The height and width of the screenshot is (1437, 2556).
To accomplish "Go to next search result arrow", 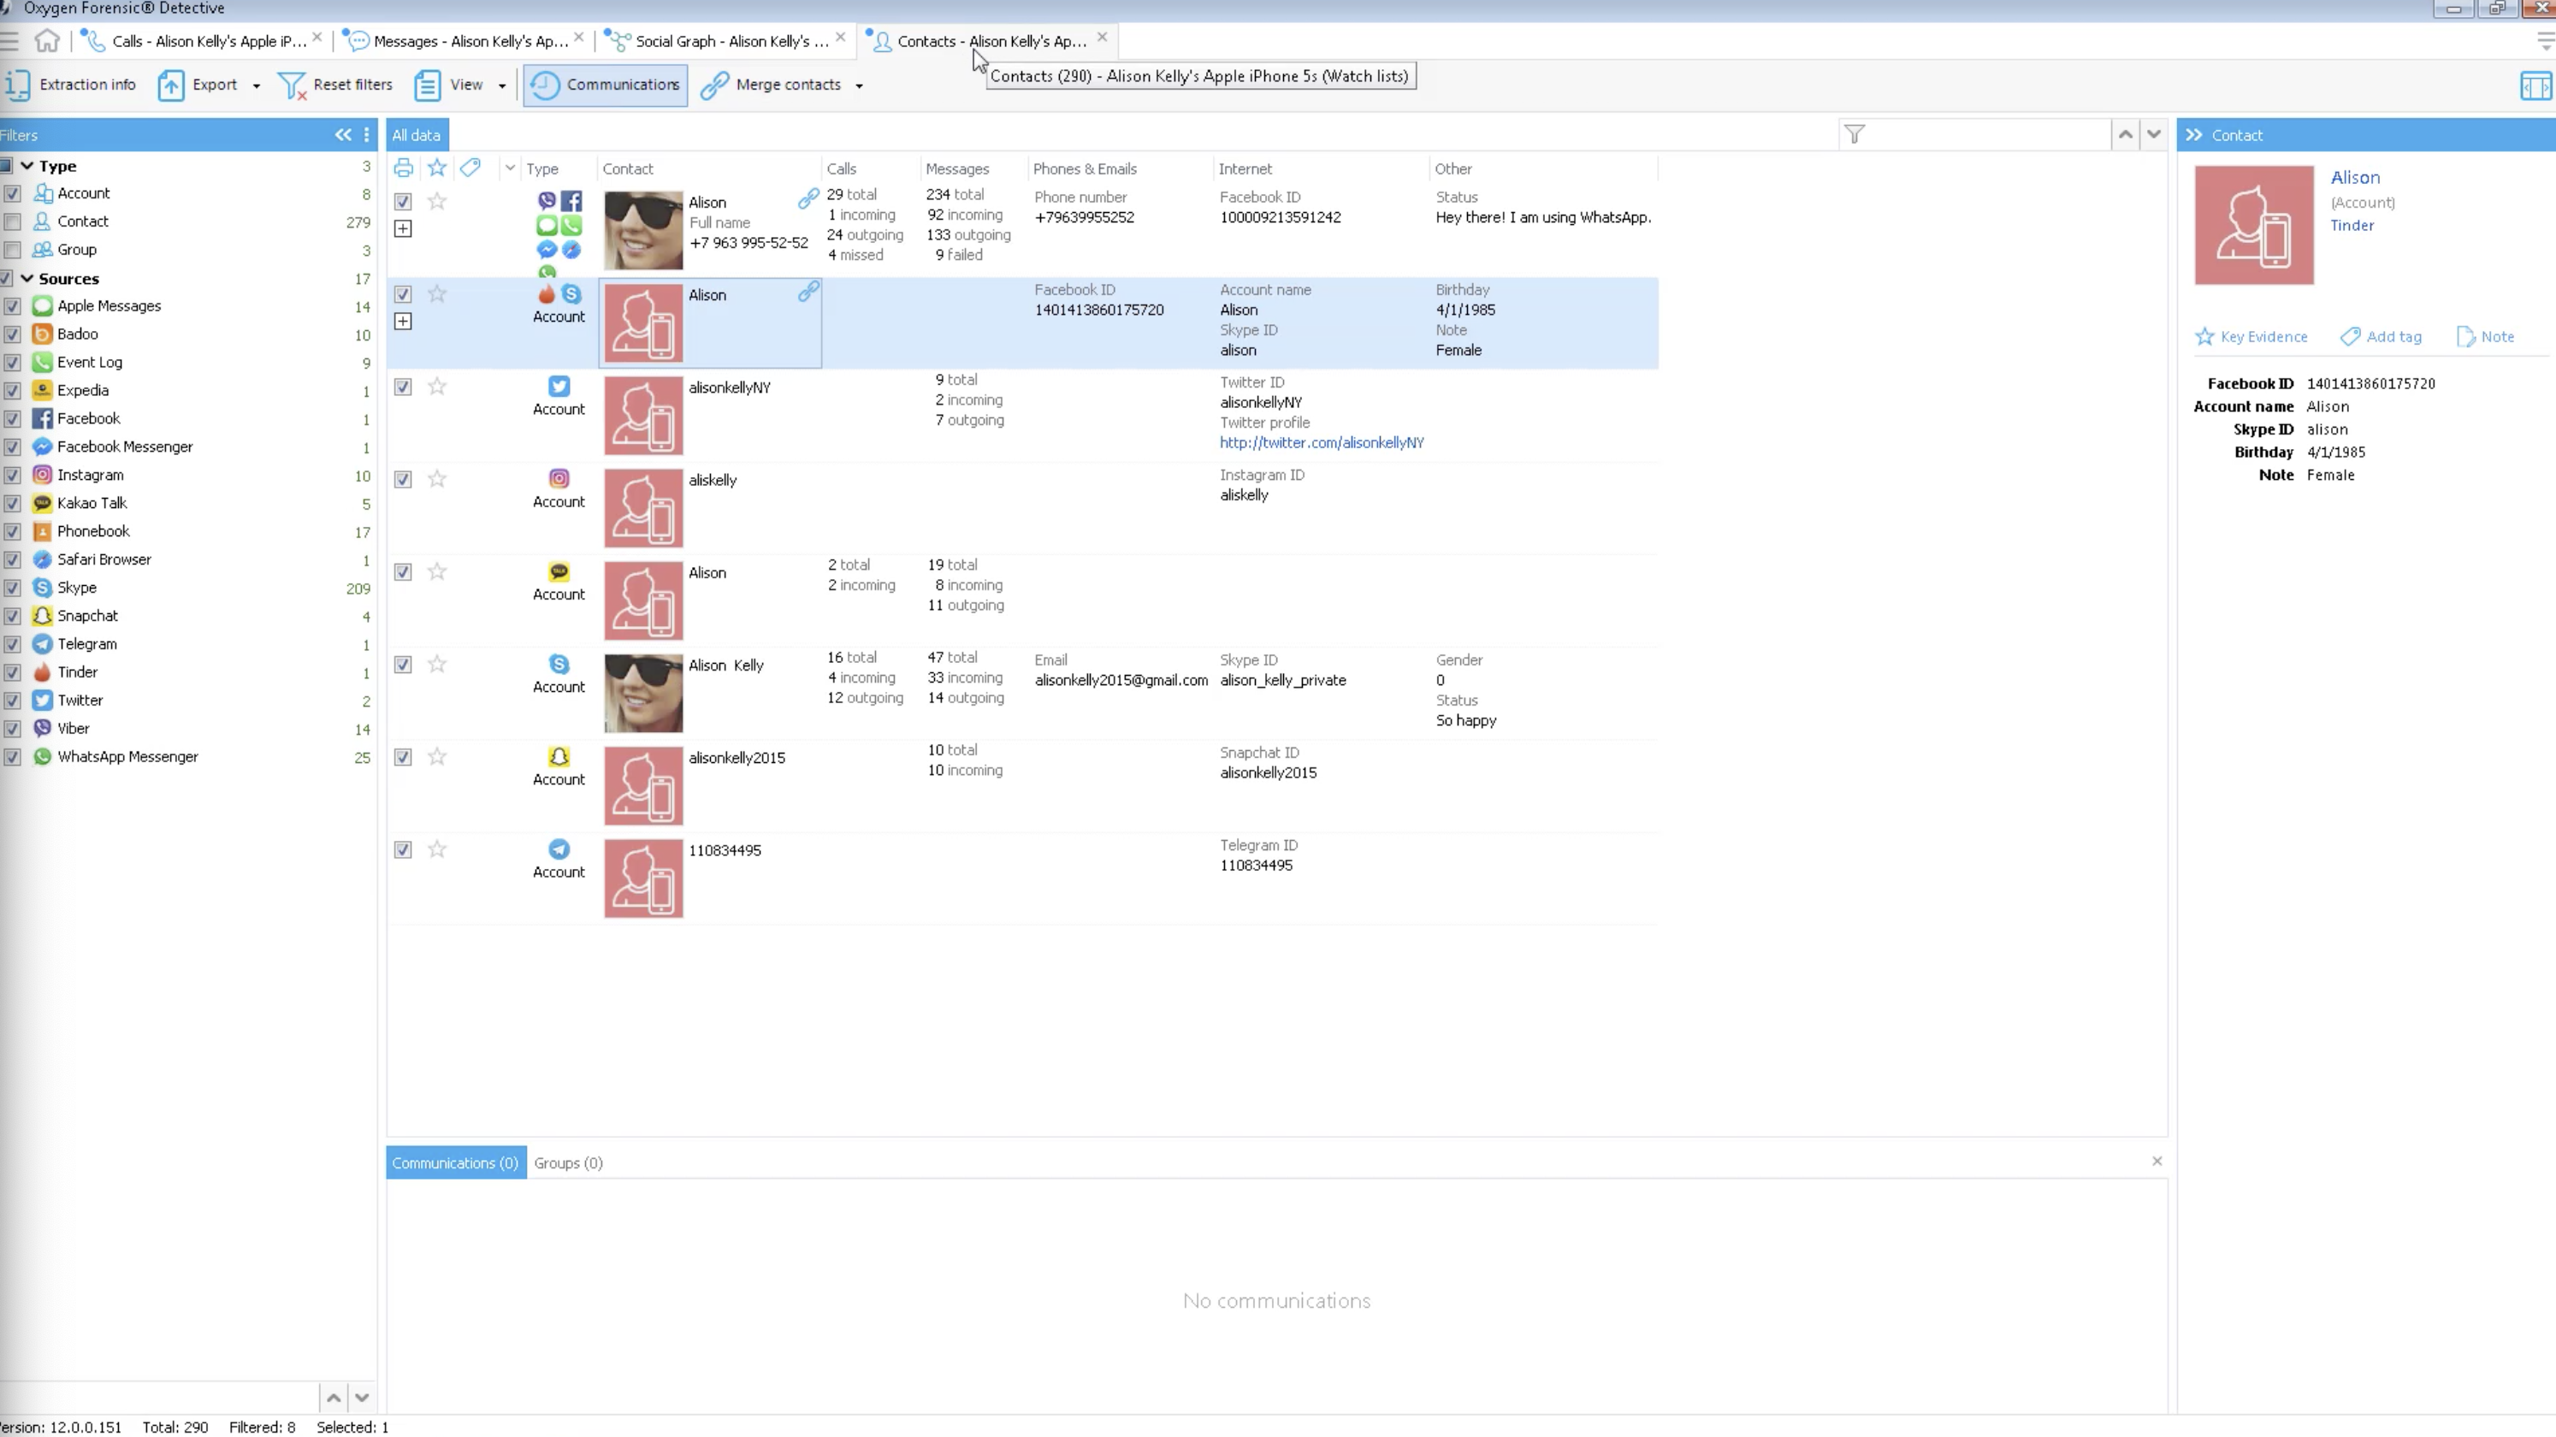I will (x=2154, y=134).
